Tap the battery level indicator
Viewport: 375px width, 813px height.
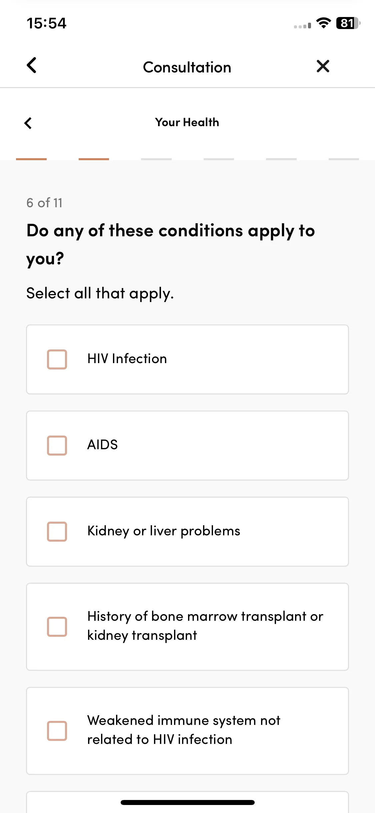pos(348,23)
